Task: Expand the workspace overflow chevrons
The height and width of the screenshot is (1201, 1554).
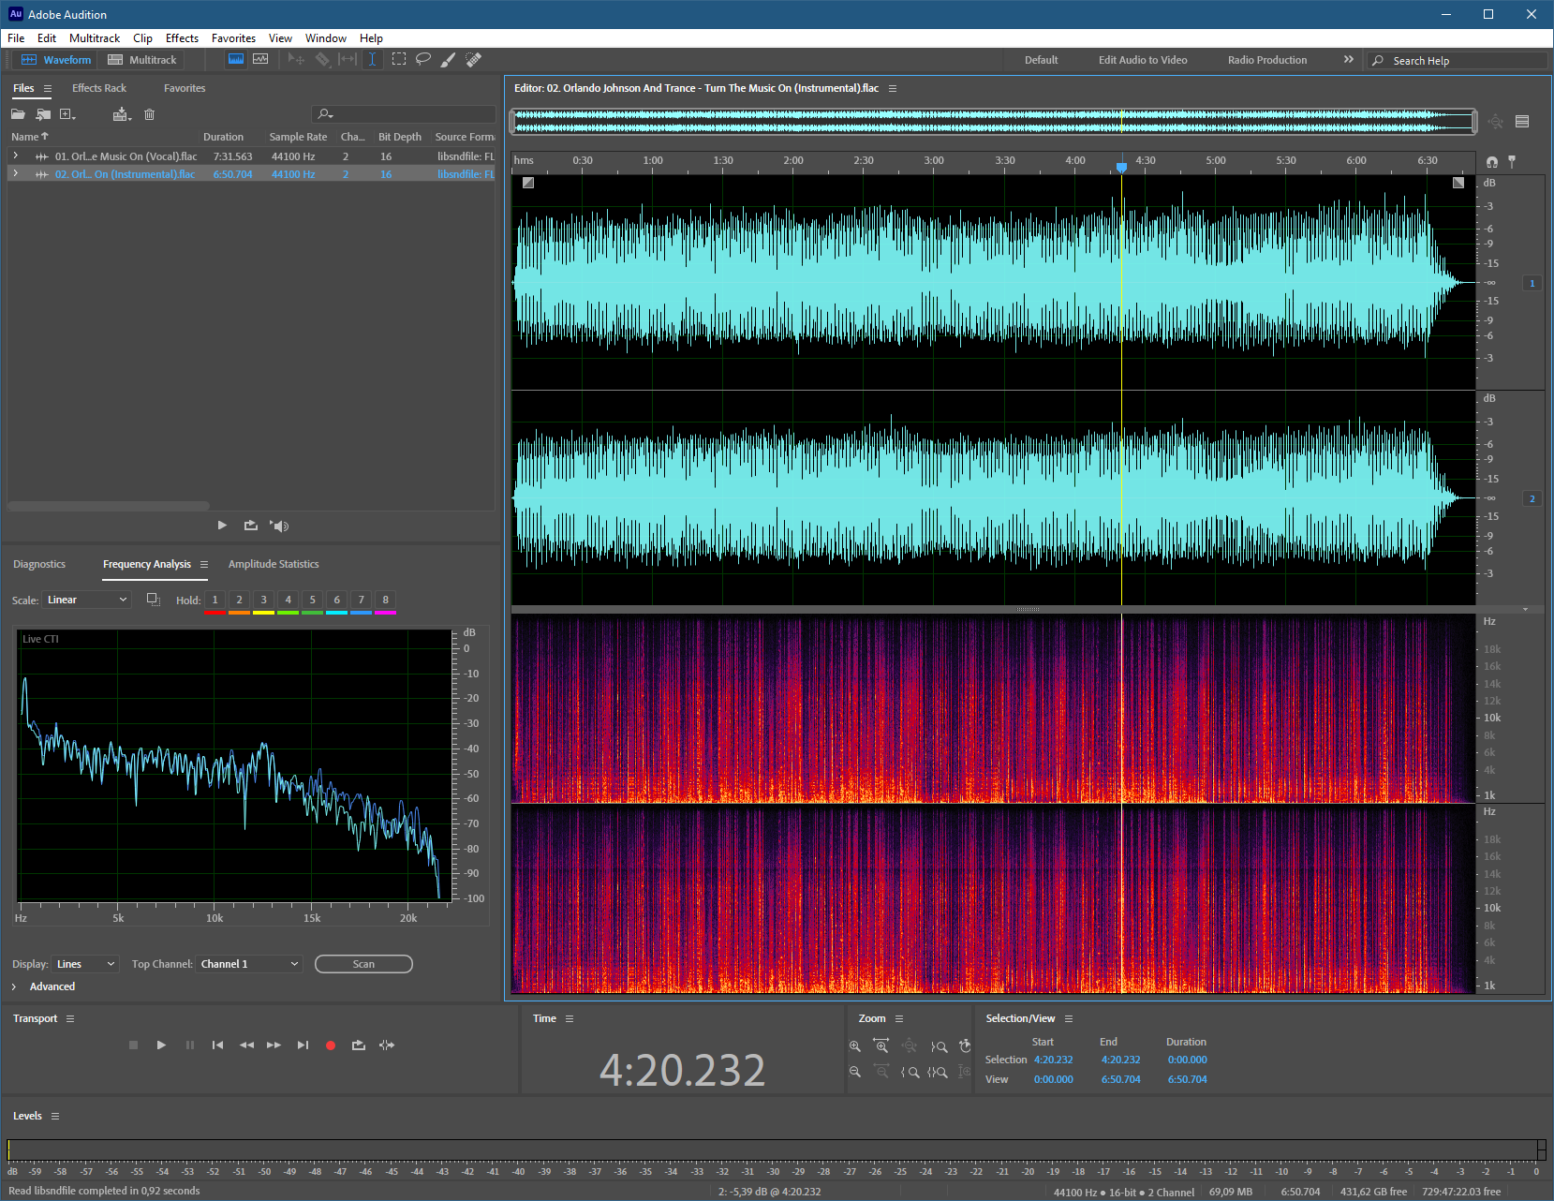Action: (1349, 59)
